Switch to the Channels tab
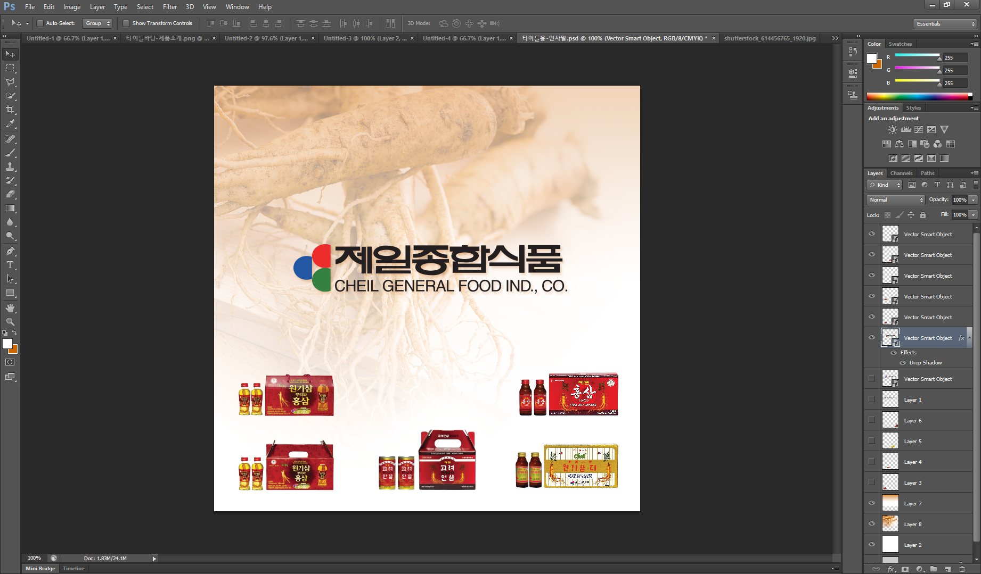 click(x=901, y=173)
